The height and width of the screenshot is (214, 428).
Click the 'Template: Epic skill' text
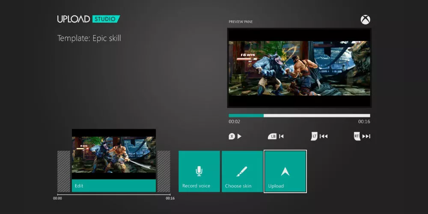89,38
